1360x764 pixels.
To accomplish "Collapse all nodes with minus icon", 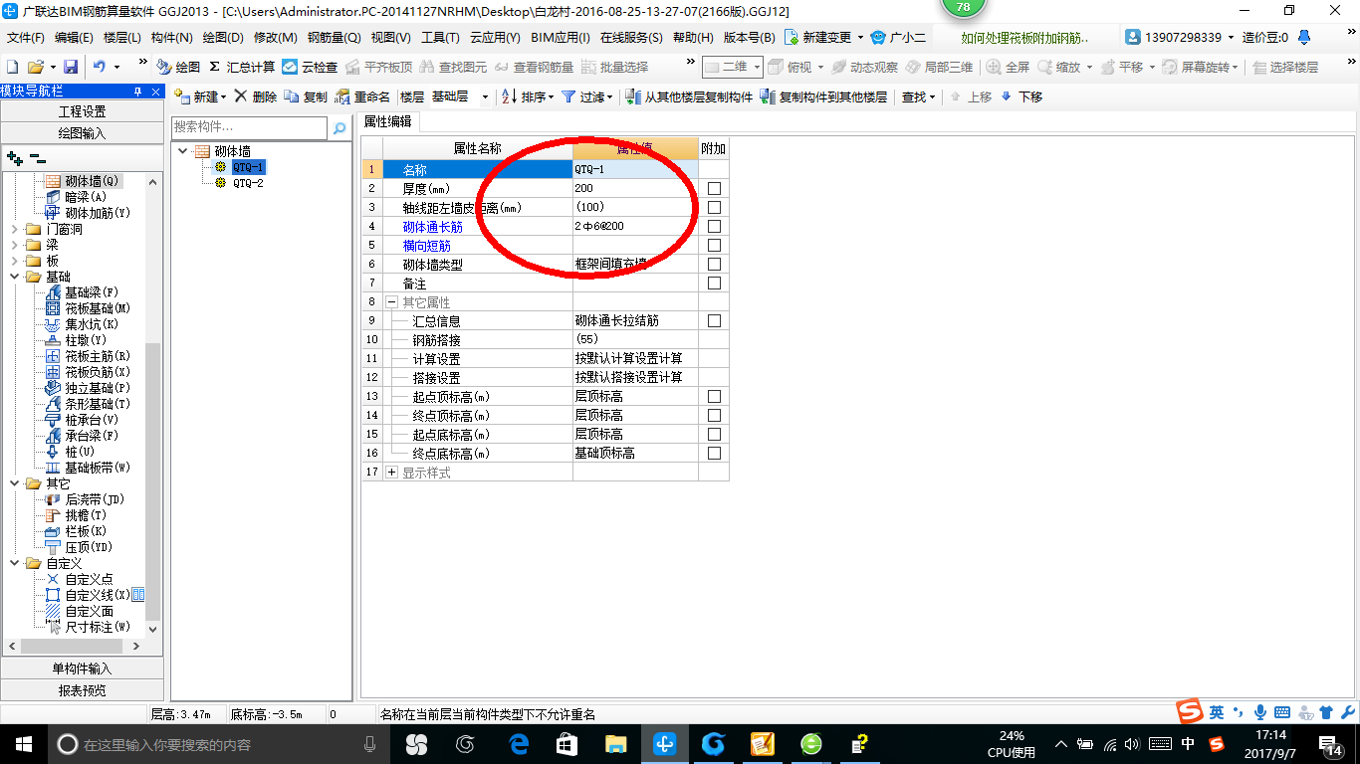I will (x=37, y=157).
